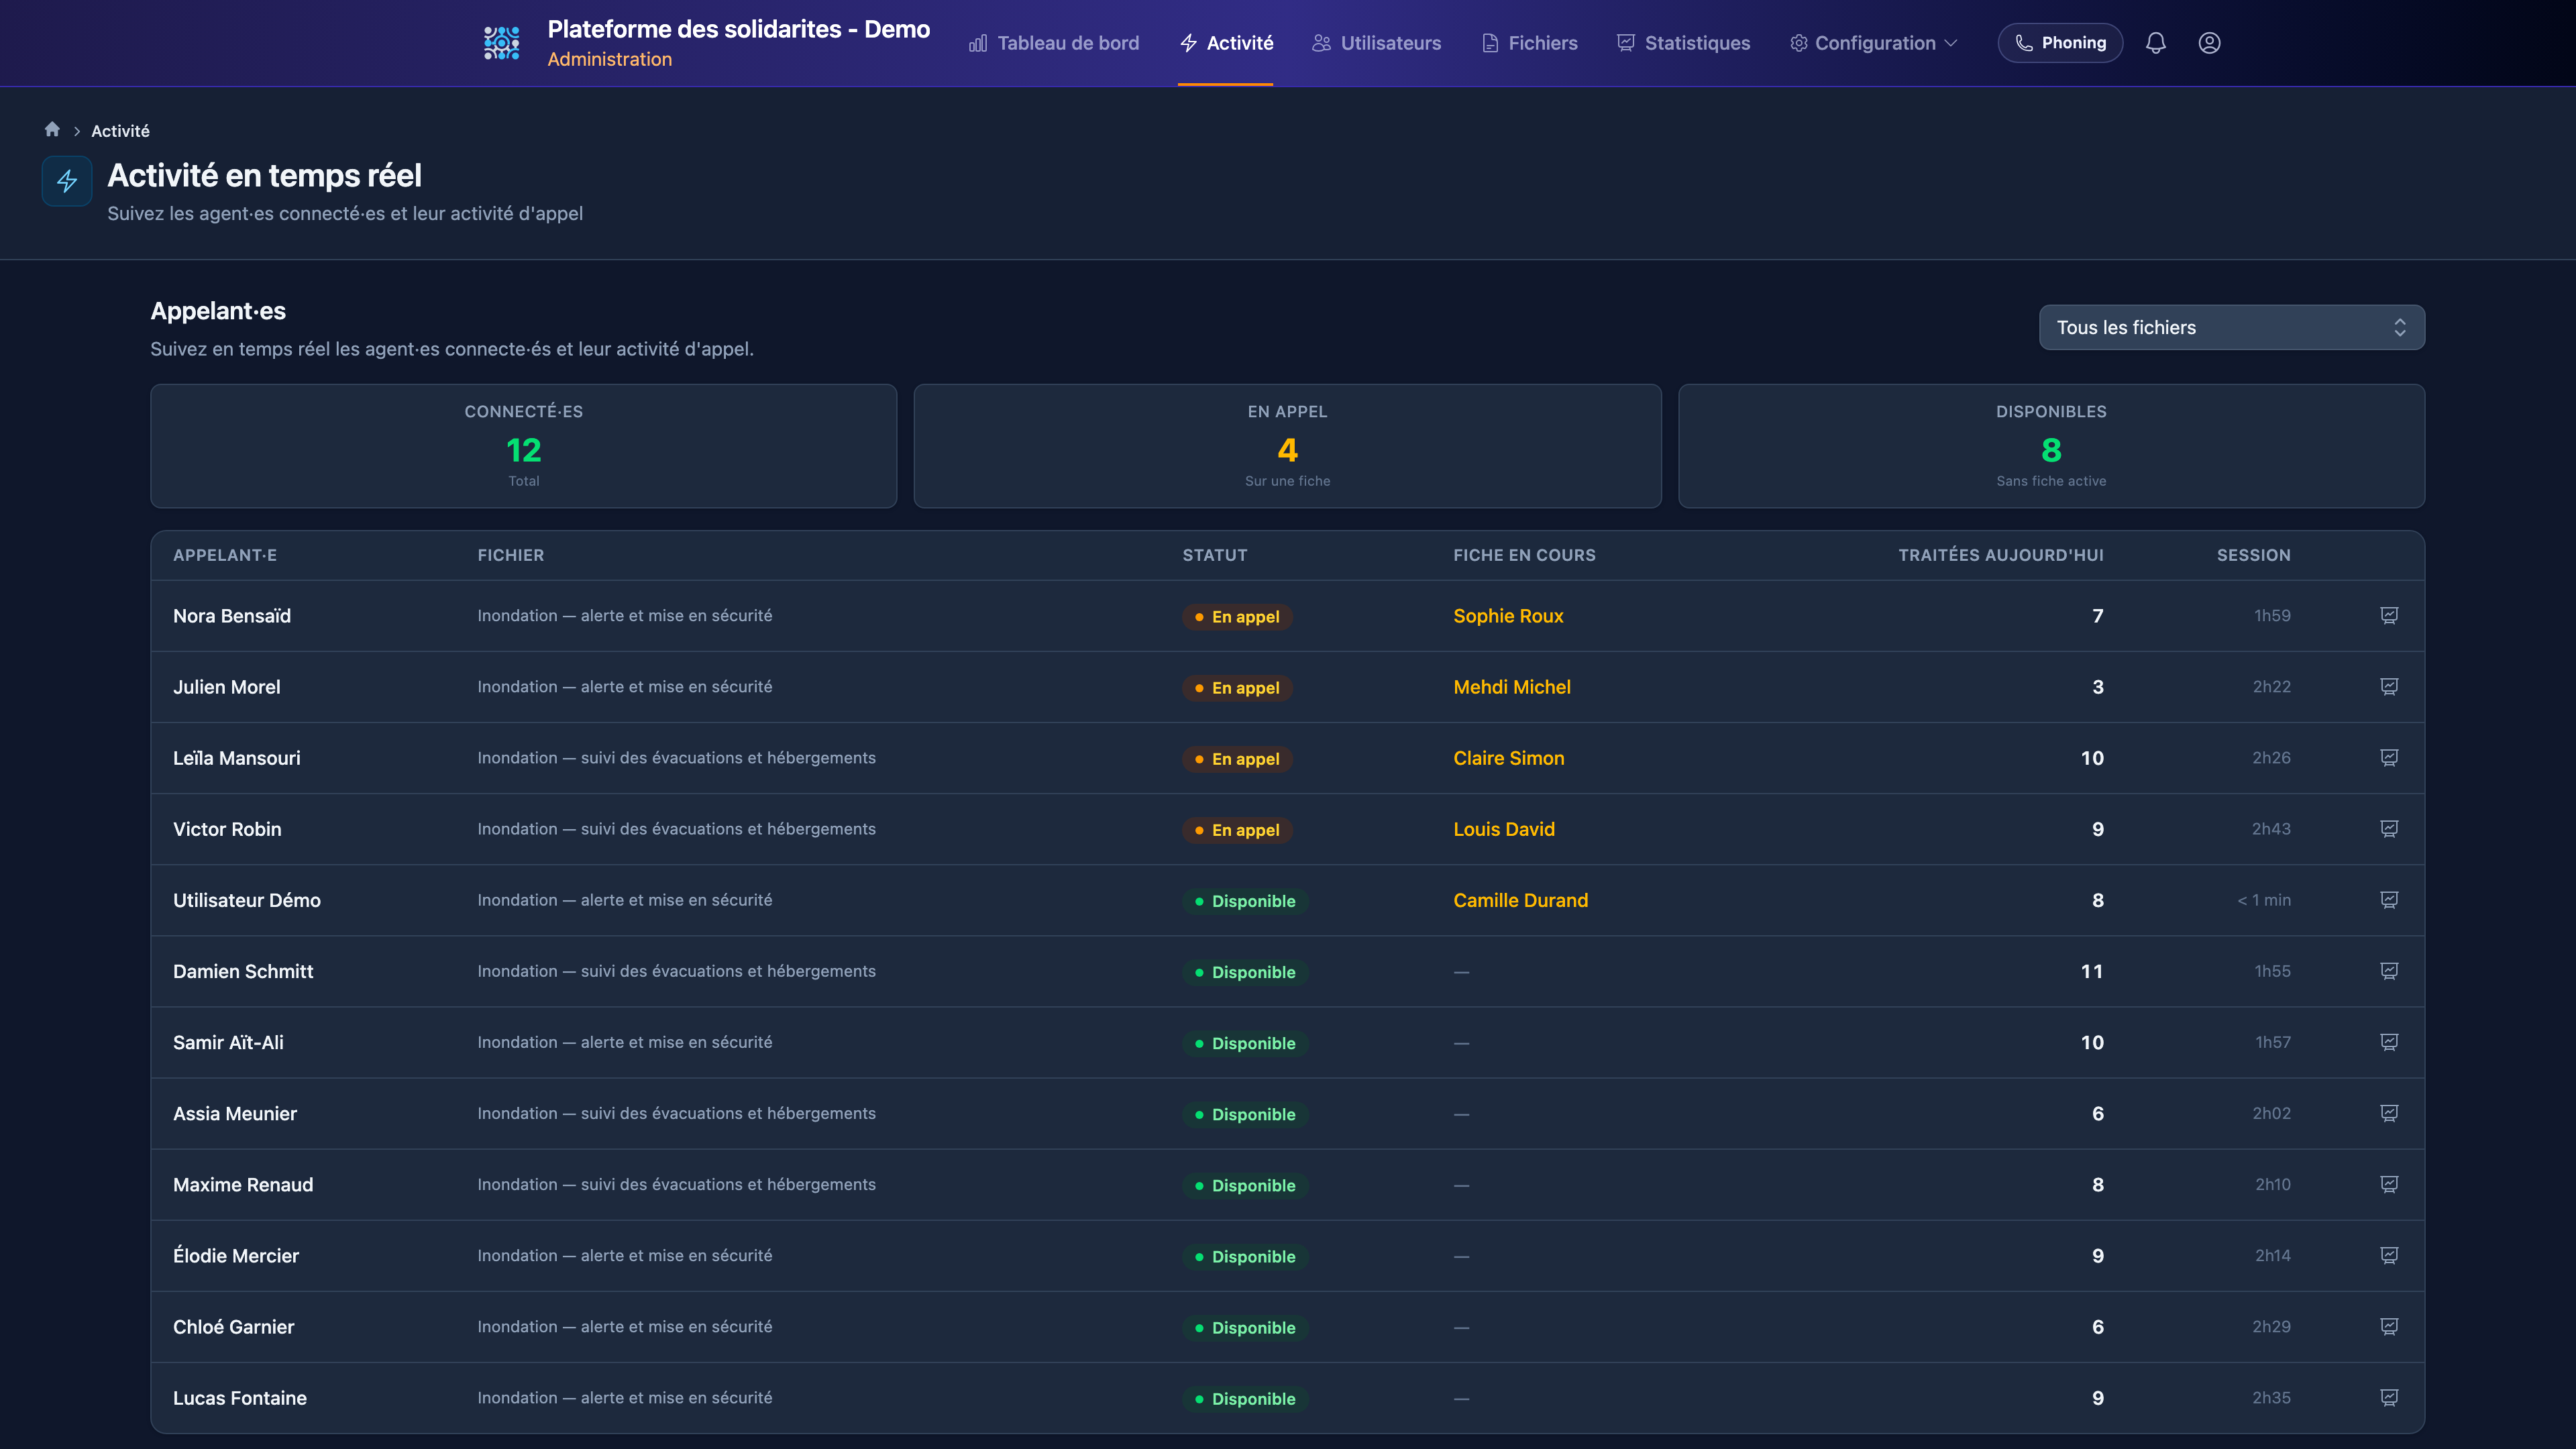The width and height of the screenshot is (2576, 1449).
Task: Open Camille Durand fiche link
Action: tap(1521, 900)
